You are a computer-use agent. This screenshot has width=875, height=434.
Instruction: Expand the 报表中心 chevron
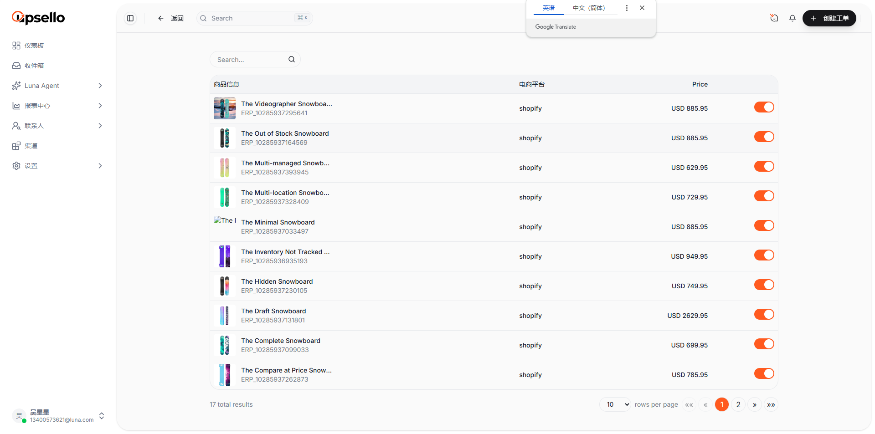pos(100,106)
